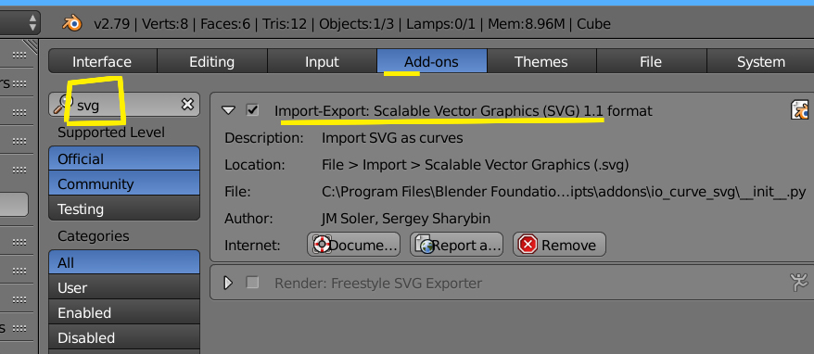Disable the Import-Export SVG add-on checkbox

[x=252, y=110]
